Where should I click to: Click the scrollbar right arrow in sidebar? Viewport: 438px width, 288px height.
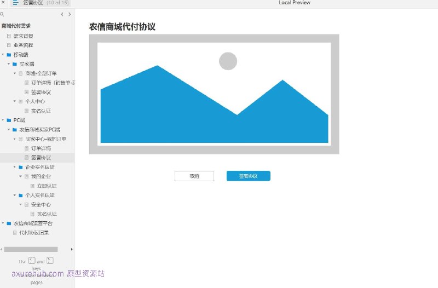[x=72, y=249]
